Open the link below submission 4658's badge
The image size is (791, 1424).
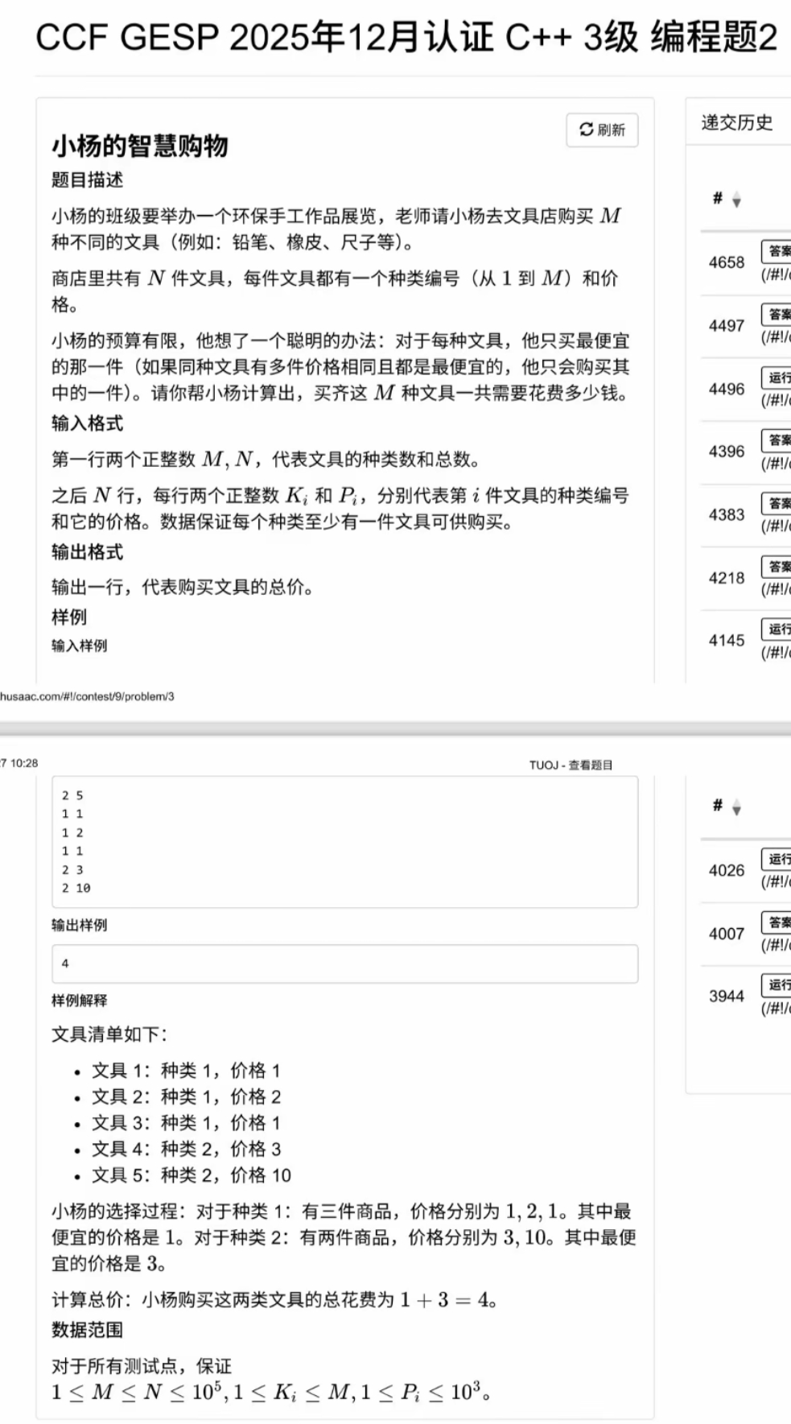tap(777, 274)
